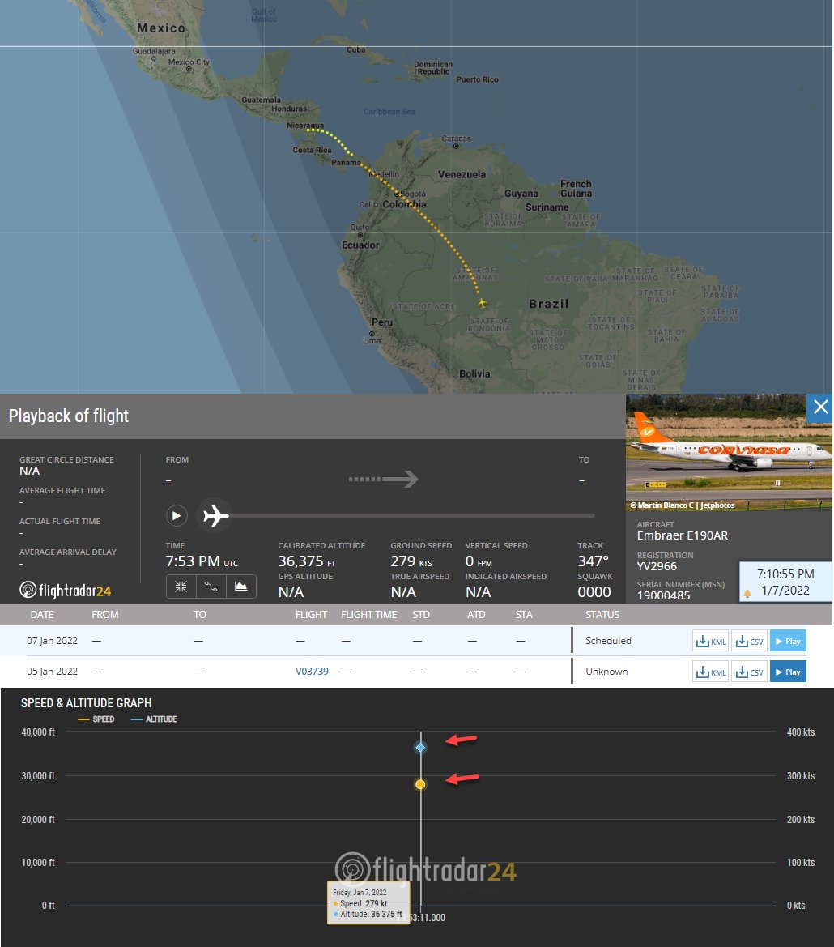Download CSV for 07 Jan 2022 flight

(x=749, y=641)
